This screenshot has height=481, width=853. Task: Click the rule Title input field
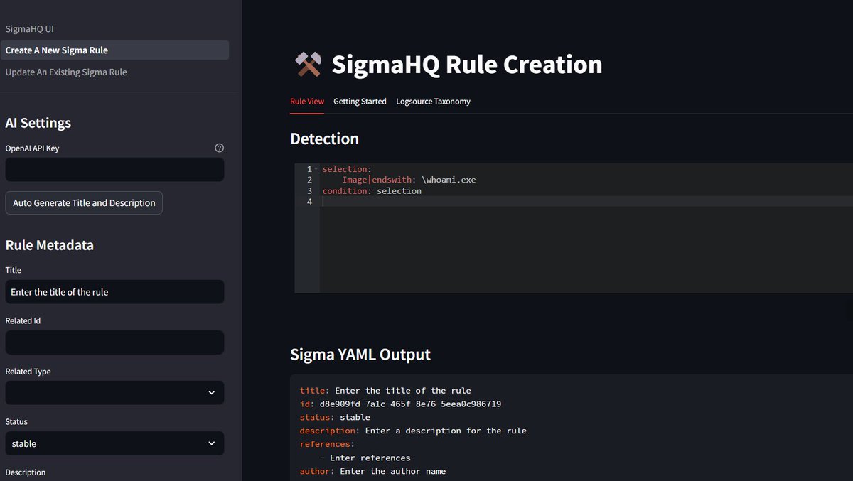114,292
